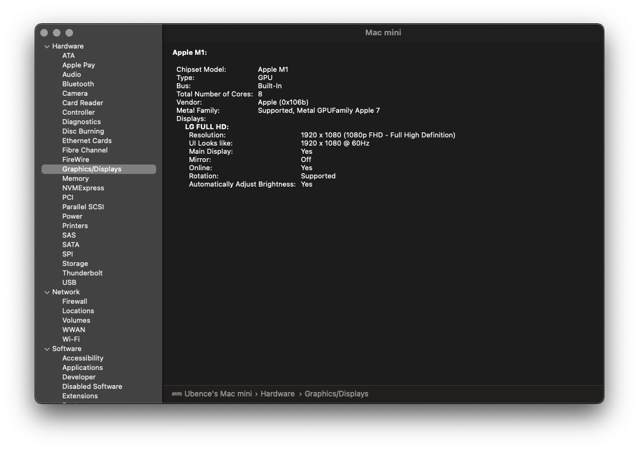Click the Vendor value Apple (0x106b)
This screenshot has height=450, width=639.
click(283, 102)
